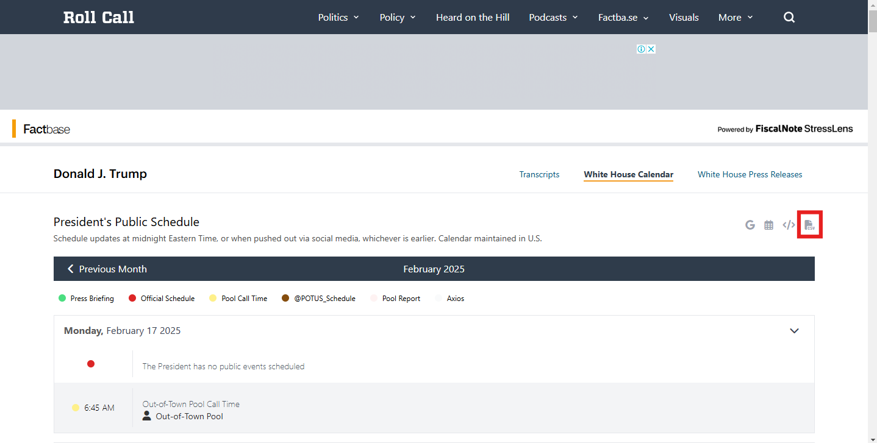The image size is (877, 443).
Task: Click the Monday, February 17 2025 heading
Action: click(x=123, y=331)
